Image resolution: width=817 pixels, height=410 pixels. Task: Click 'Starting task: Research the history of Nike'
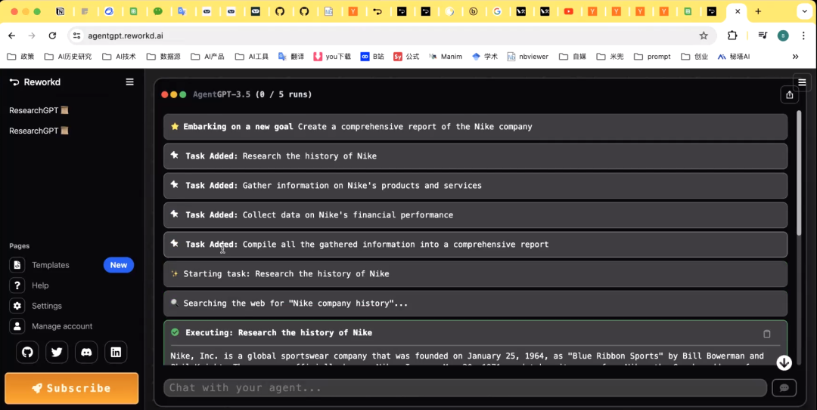pyautogui.click(x=475, y=273)
